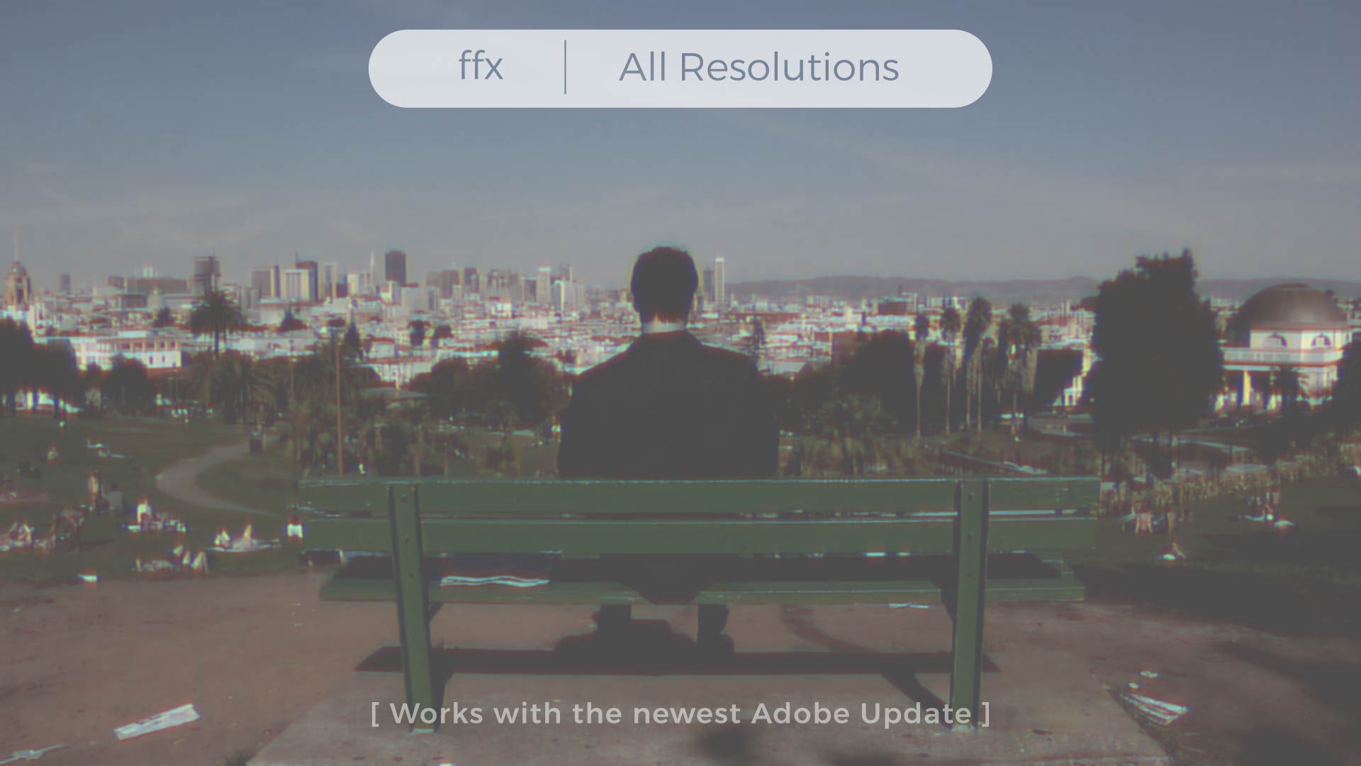Click the closing bracket of the bottom caption
Image resolution: width=1361 pixels, height=766 pixels.
pyautogui.click(x=987, y=714)
